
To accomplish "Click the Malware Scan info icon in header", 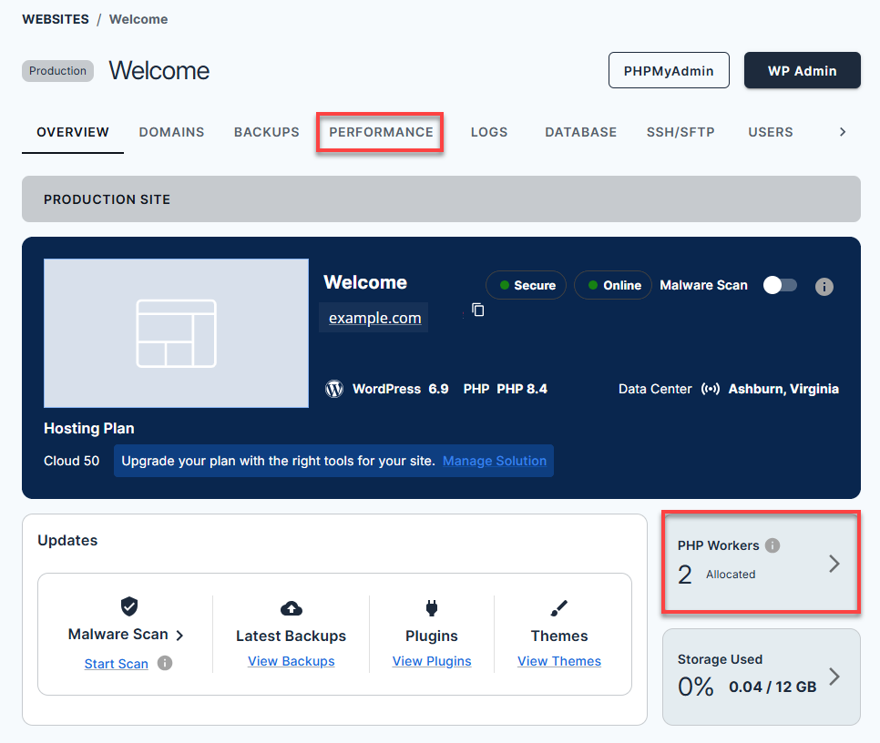I will click(x=824, y=287).
